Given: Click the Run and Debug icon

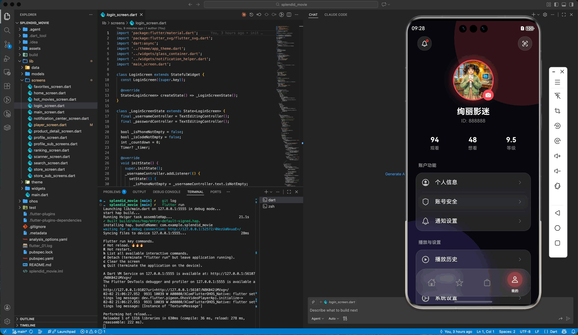Looking at the screenshot, I should pos(7,58).
